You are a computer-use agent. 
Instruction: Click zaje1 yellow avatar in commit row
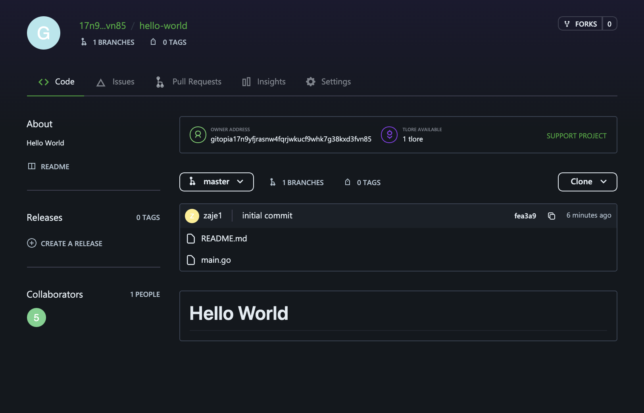click(x=192, y=216)
